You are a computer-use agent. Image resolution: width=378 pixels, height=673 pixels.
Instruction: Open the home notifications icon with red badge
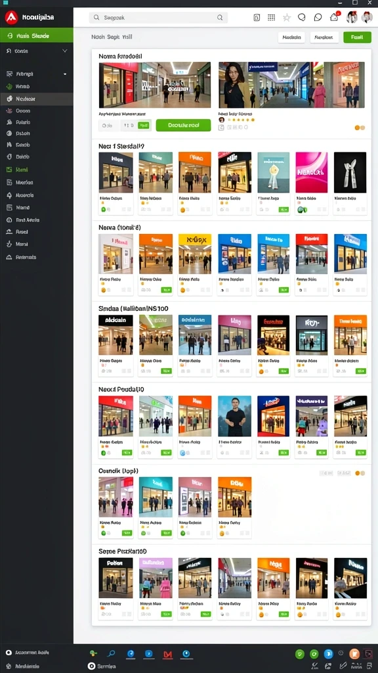pos(334,17)
